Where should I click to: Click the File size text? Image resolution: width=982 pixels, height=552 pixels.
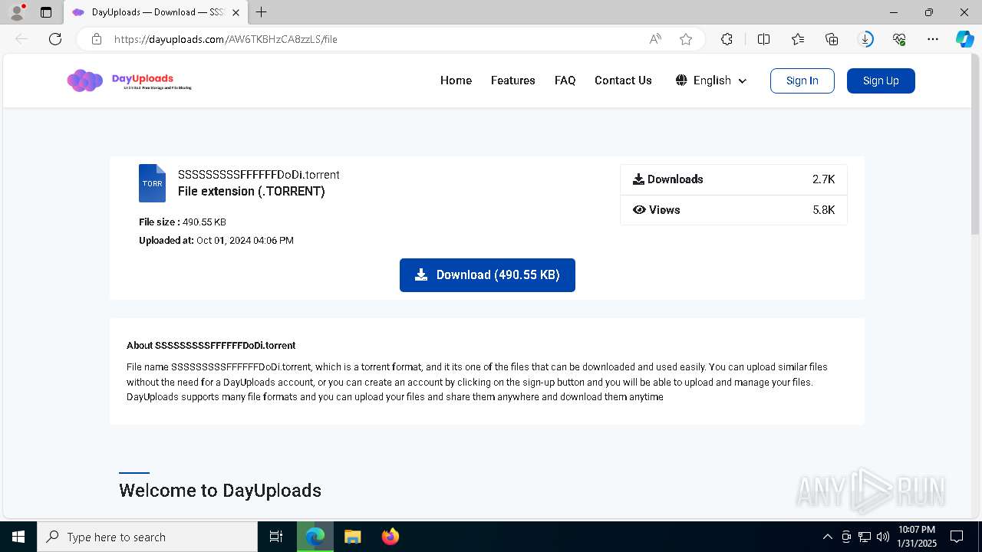(183, 222)
